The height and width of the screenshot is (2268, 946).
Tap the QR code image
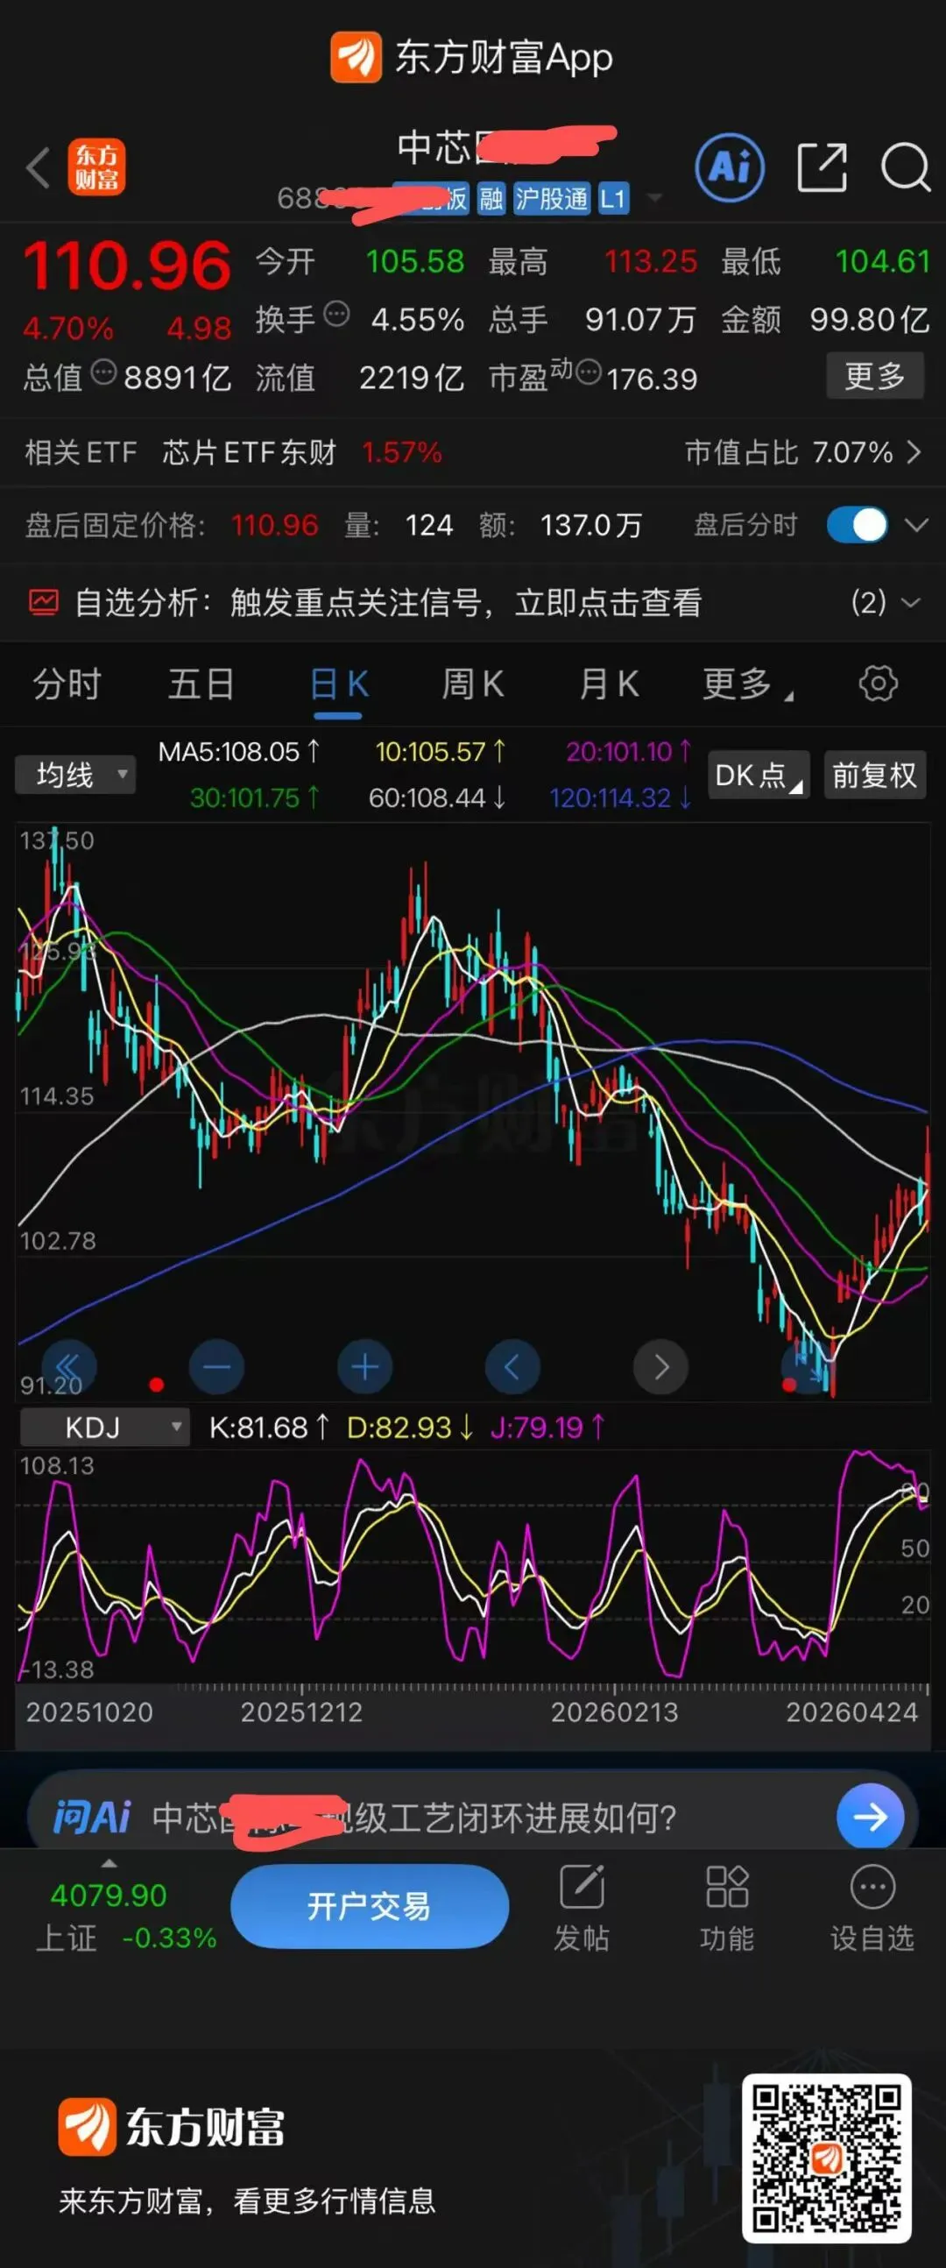tap(826, 2158)
